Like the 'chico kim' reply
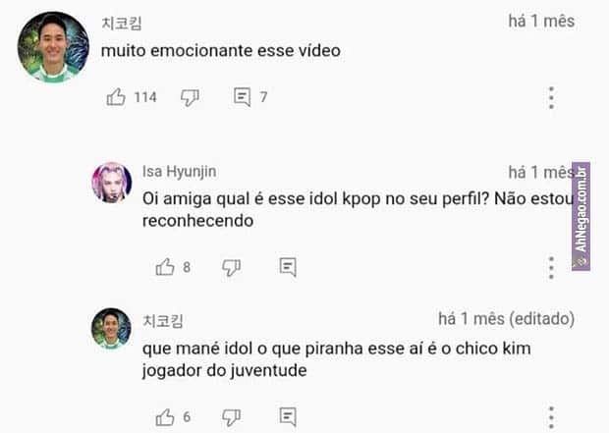The image size is (609, 433). click(x=165, y=417)
